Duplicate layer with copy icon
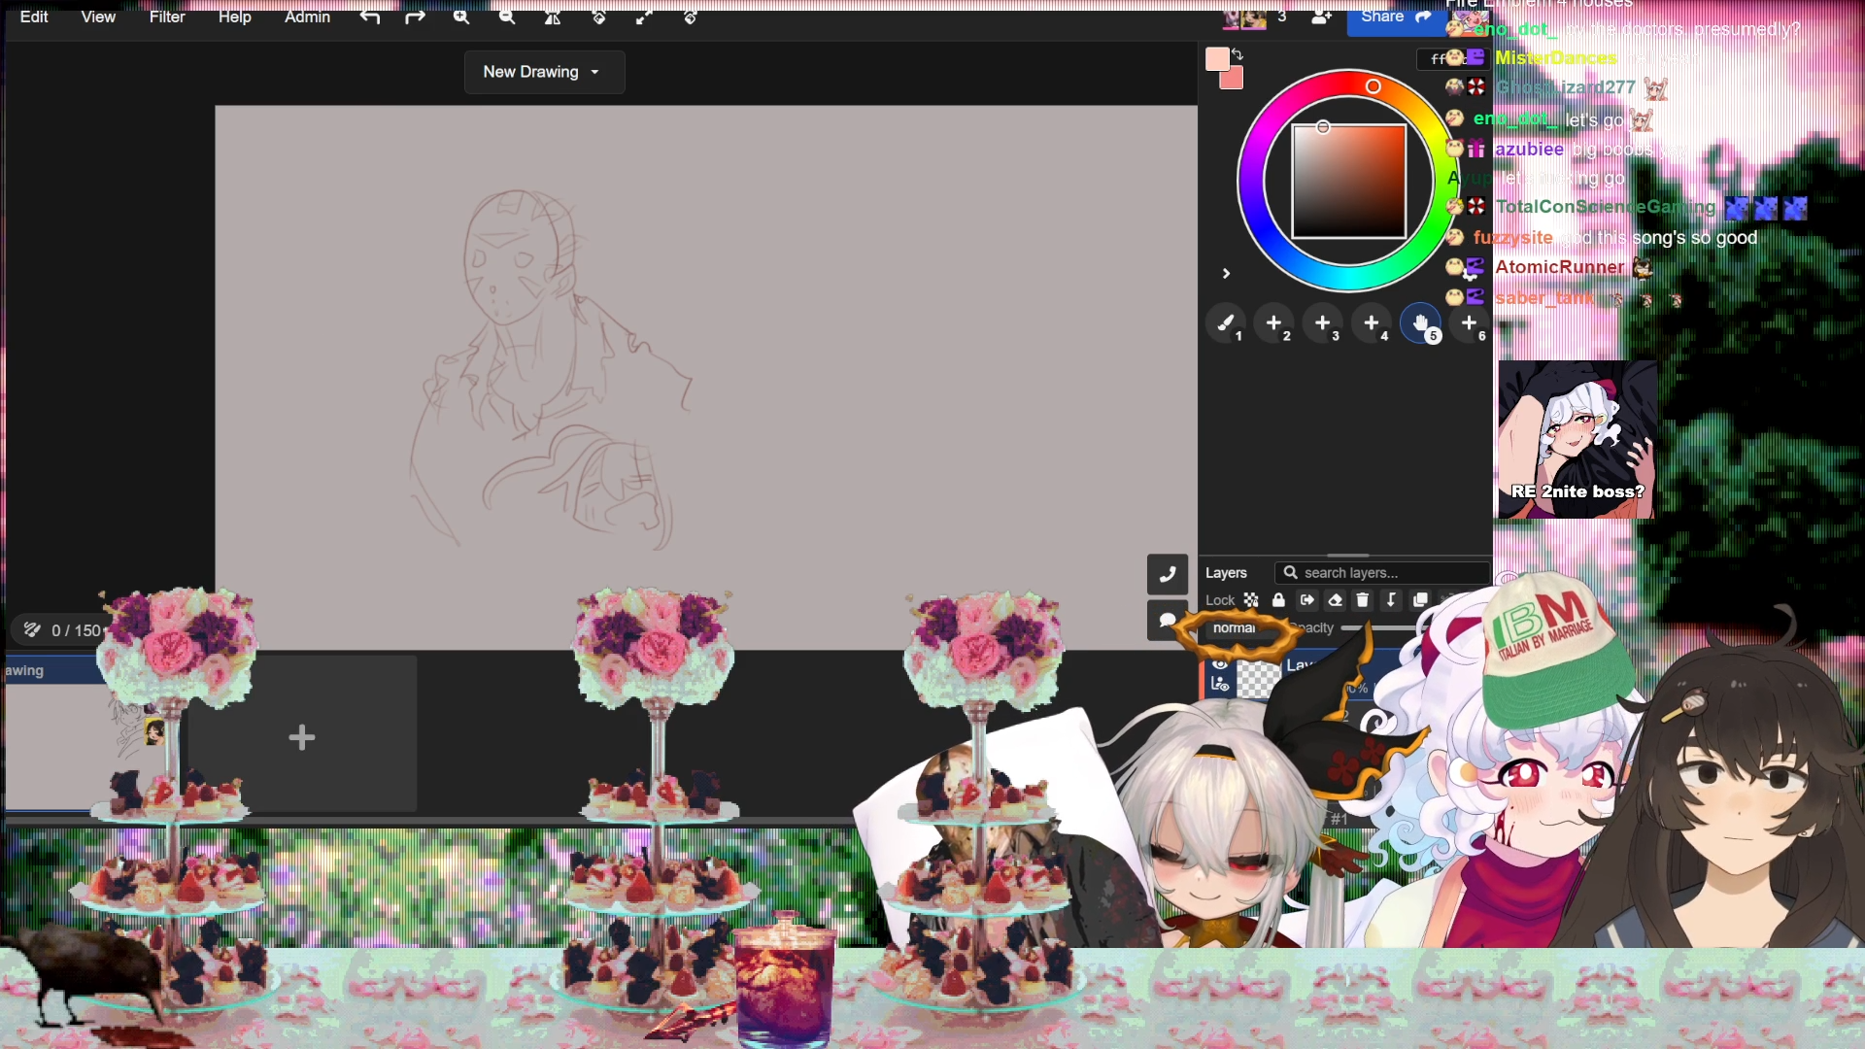This screenshot has height=1049, width=1865. [x=1419, y=600]
